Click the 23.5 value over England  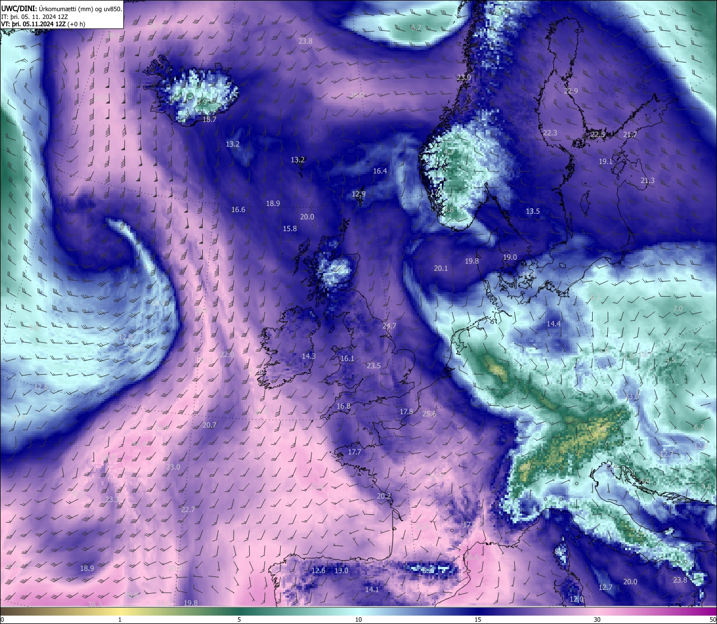point(374,365)
